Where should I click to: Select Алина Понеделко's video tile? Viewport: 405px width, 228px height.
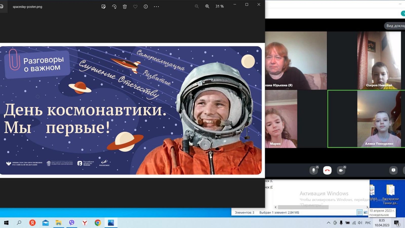tap(379, 119)
